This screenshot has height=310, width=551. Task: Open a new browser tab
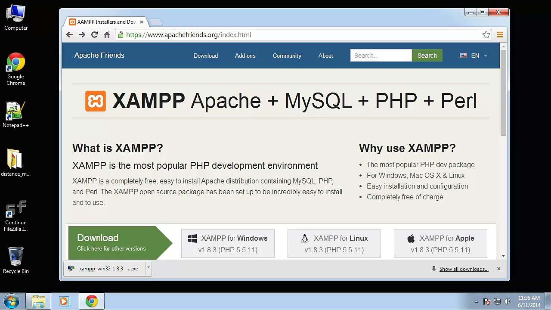(x=155, y=22)
